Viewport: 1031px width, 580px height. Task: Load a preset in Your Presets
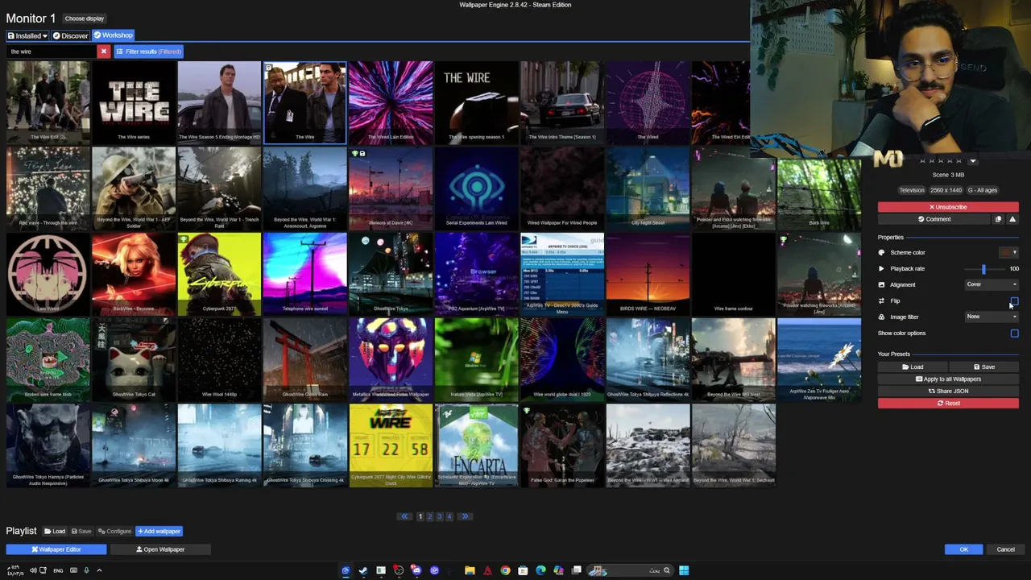(x=913, y=367)
